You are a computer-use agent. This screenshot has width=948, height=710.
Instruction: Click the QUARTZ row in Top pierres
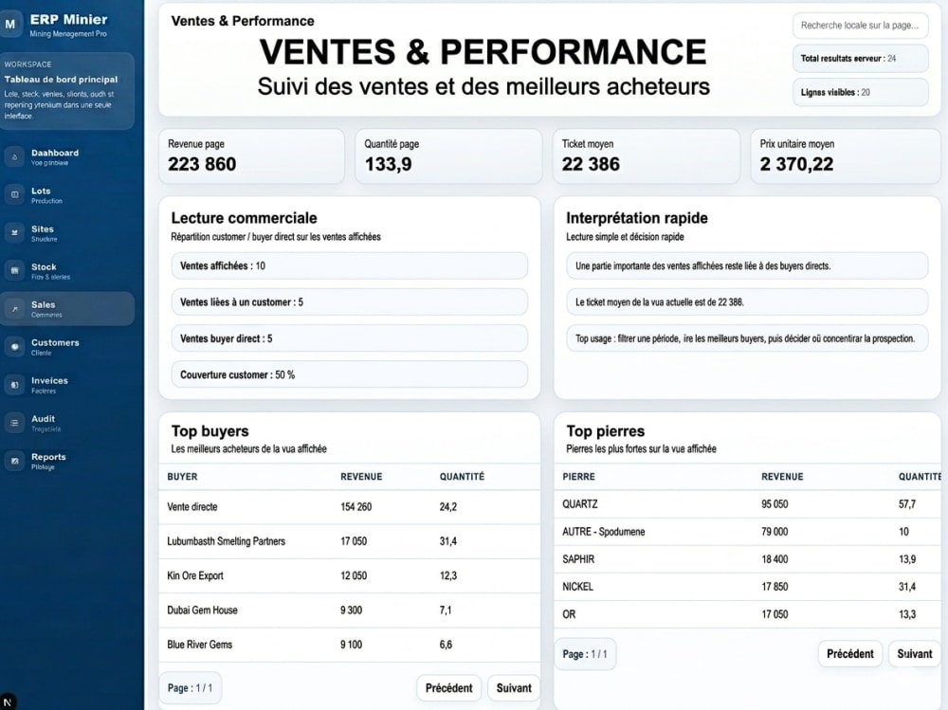click(x=747, y=503)
